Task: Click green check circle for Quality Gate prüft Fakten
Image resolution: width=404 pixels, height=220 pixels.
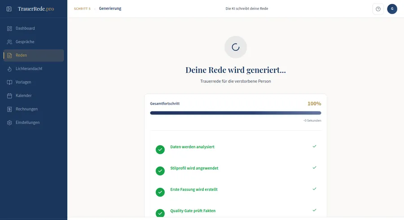Action: [160, 213]
